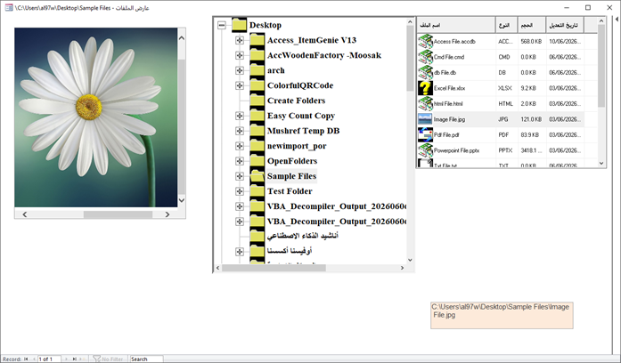
Task: Sort by the تاريخ التعديل column header
Action: tap(565, 25)
